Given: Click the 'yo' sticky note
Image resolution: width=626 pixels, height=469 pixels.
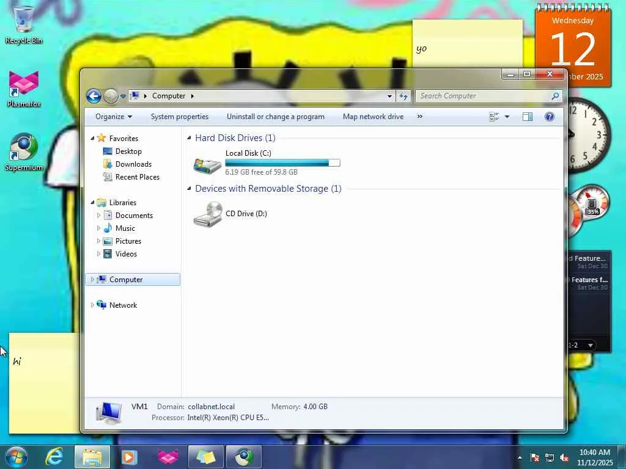Looking at the screenshot, I should pos(468,44).
